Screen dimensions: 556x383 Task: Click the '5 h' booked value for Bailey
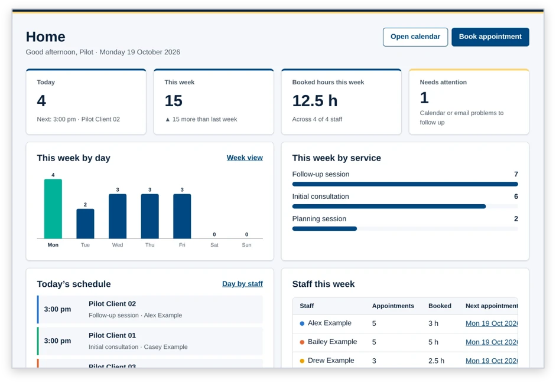pos(433,342)
